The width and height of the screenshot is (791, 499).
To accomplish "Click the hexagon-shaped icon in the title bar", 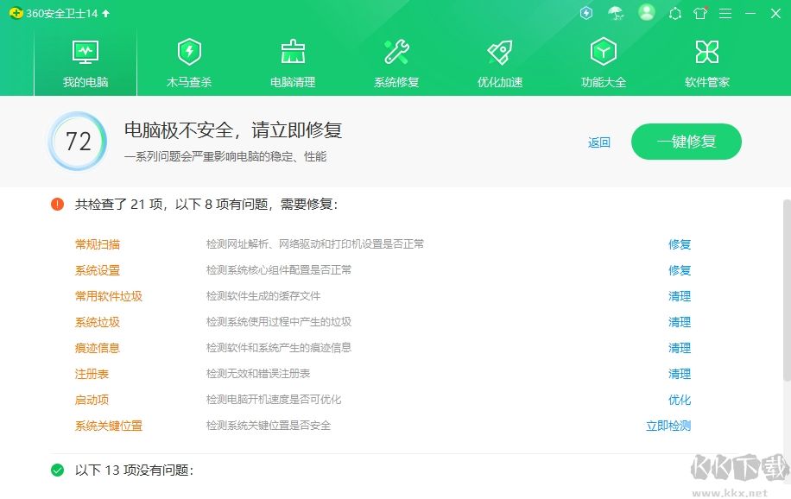I will (675, 14).
